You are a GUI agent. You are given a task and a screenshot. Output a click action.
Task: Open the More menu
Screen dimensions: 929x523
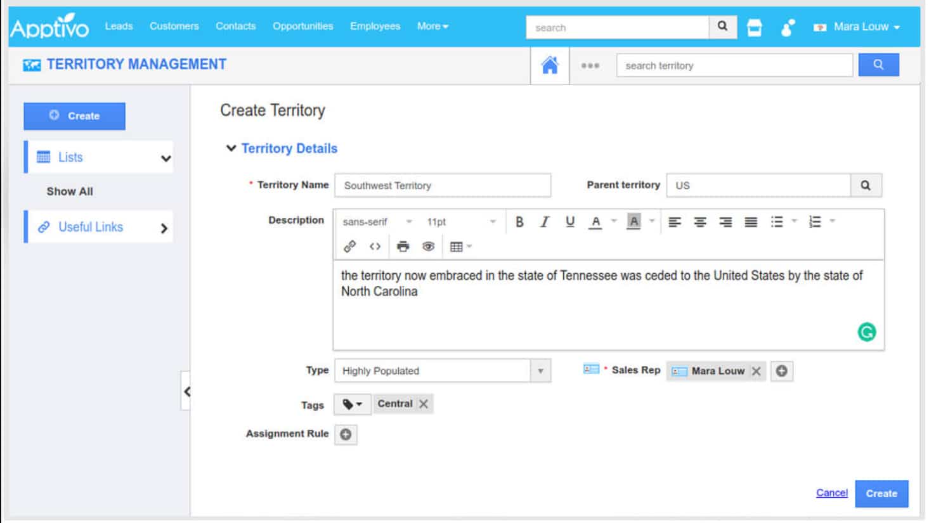coord(432,26)
